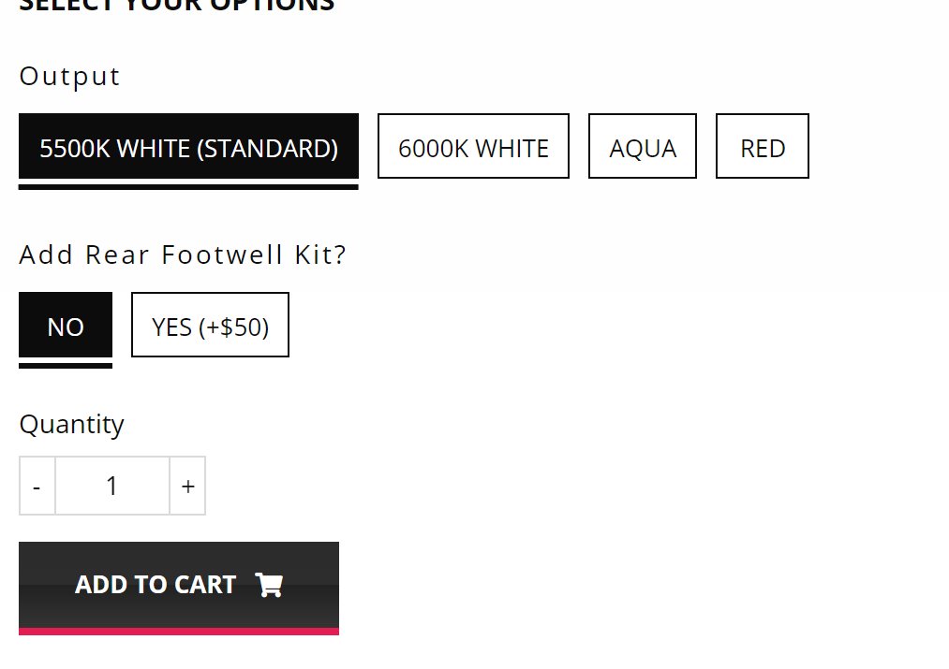Select the Red output option
The width and height of the screenshot is (949, 669).
pyautogui.click(x=763, y=146)
